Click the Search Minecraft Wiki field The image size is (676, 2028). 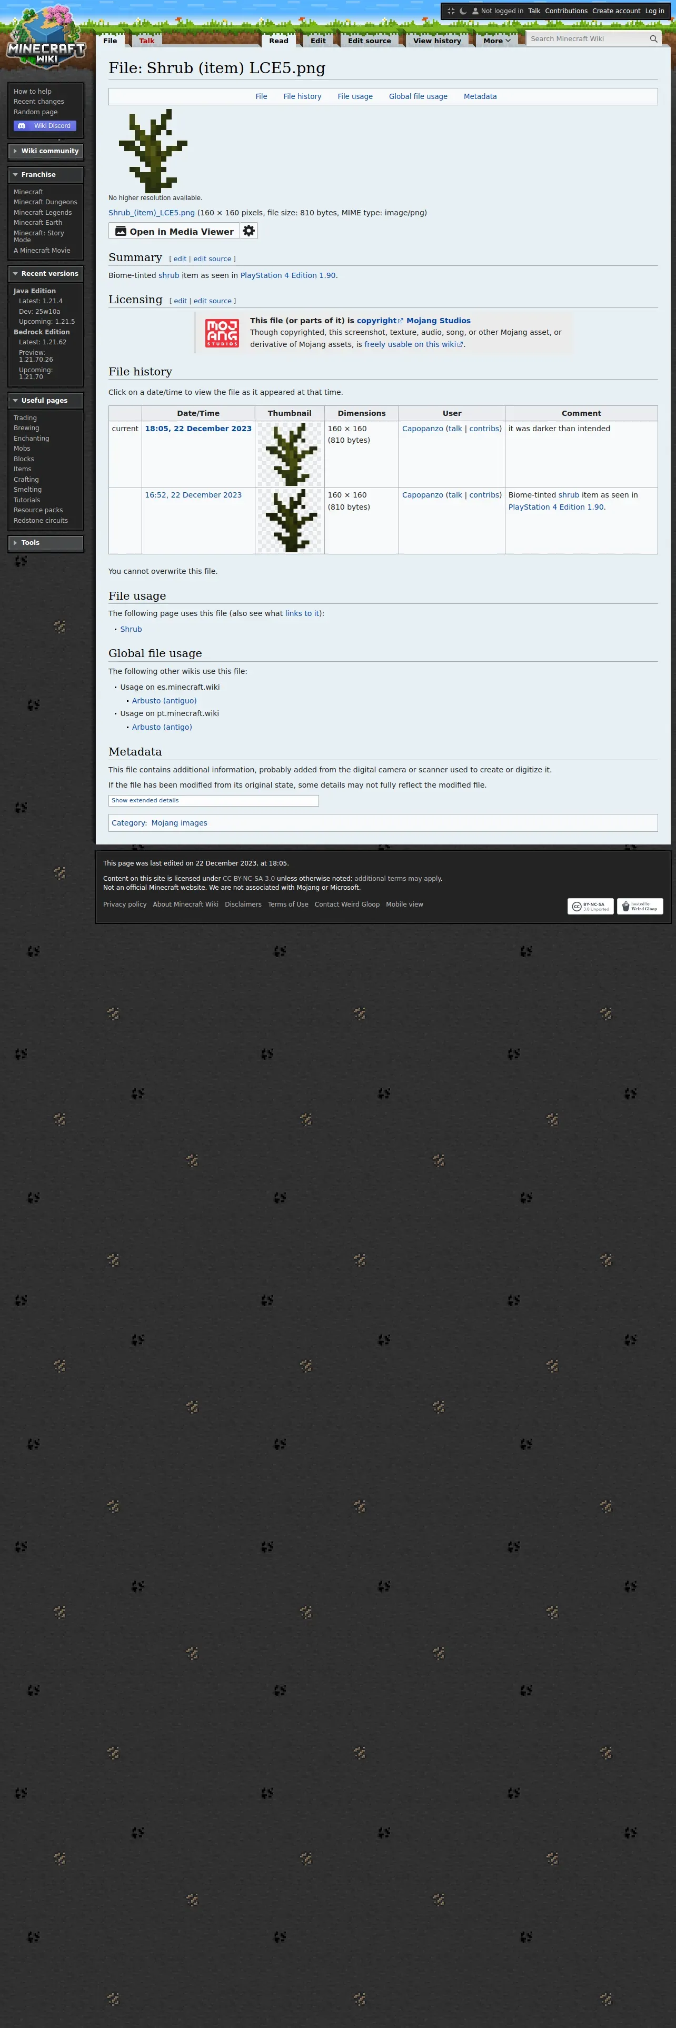click(x=587, y=38)
